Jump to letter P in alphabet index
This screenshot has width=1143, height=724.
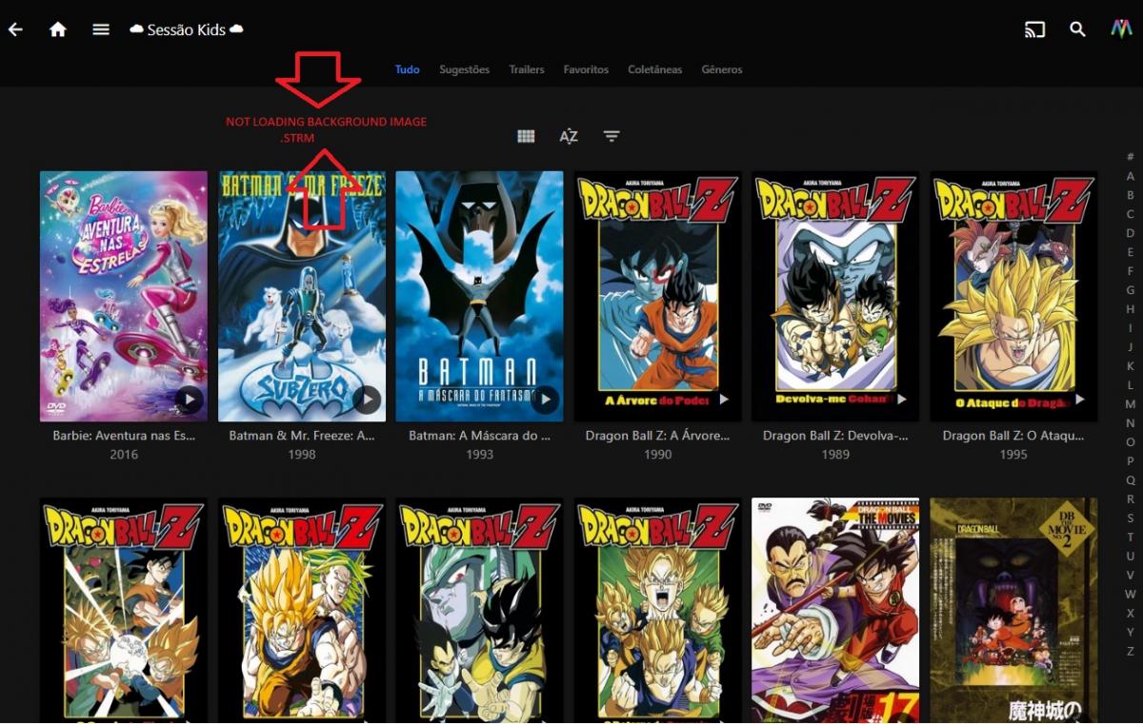[1131, 461]
